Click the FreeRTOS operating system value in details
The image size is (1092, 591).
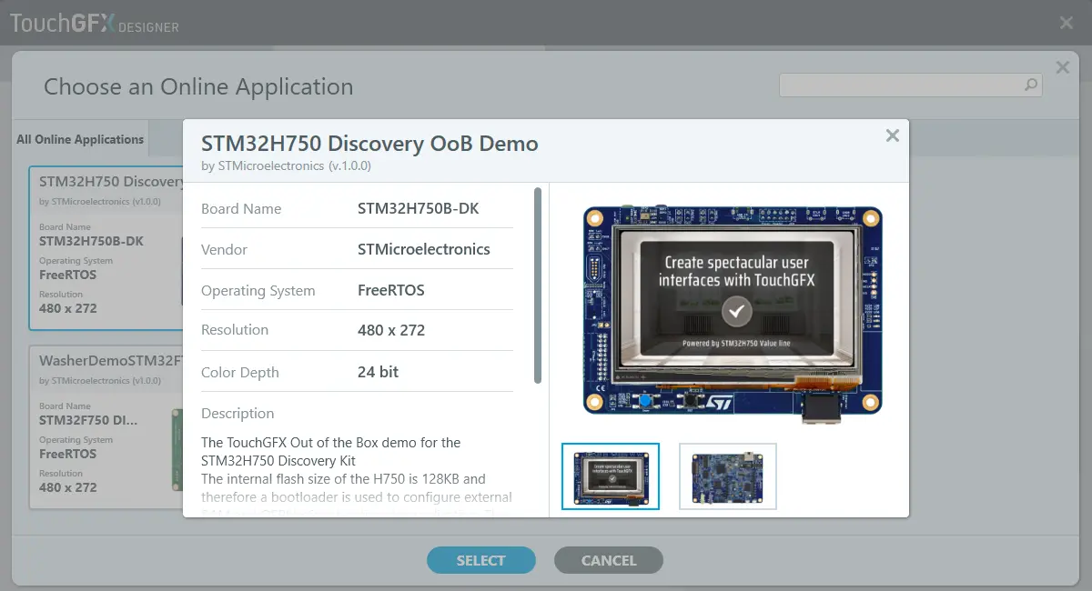point(391,290)
